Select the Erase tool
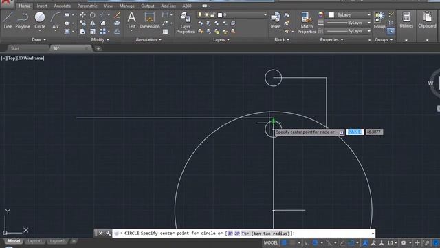The width and height of the screenshot is (440, 248). [118, 15]
